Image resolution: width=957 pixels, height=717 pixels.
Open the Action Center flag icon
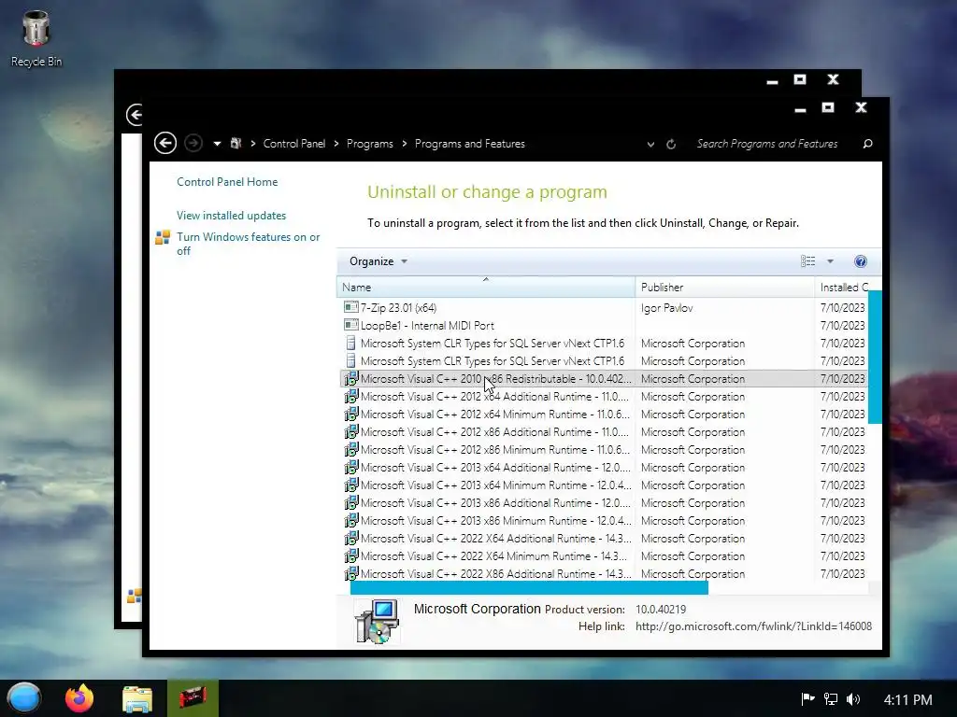[807, 698]
